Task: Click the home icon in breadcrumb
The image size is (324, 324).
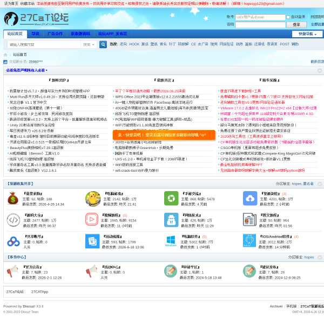Action: click(x=5, y=55)
